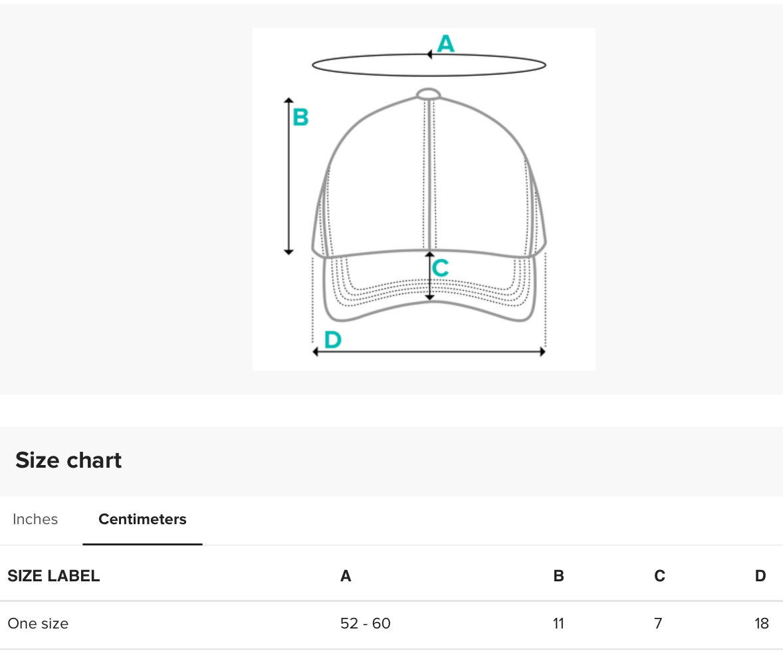Click the teal D label below cap
The width and height of the screenshot is (783, 671).
(x=332, y=340)
